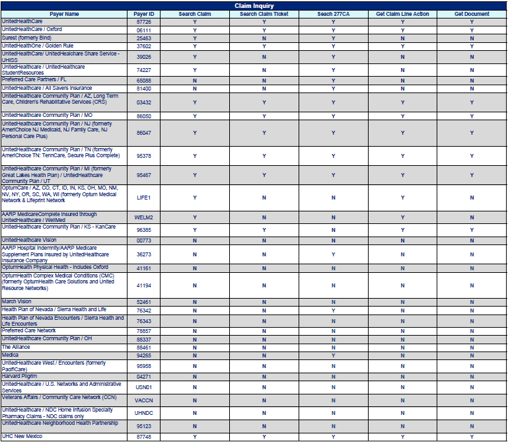
Task: Click the UHNDC payer ID
Action: pos(144,413)
